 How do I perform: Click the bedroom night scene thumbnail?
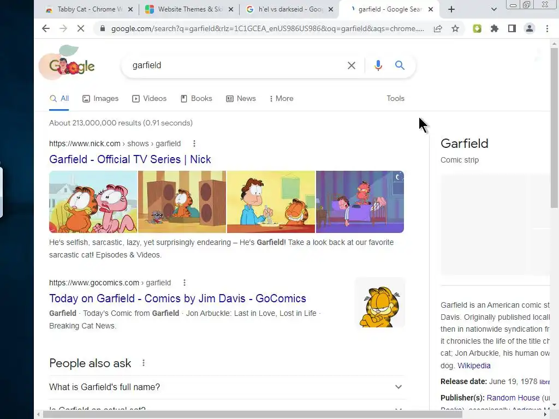pyautogui.click(x=360, y=202)
